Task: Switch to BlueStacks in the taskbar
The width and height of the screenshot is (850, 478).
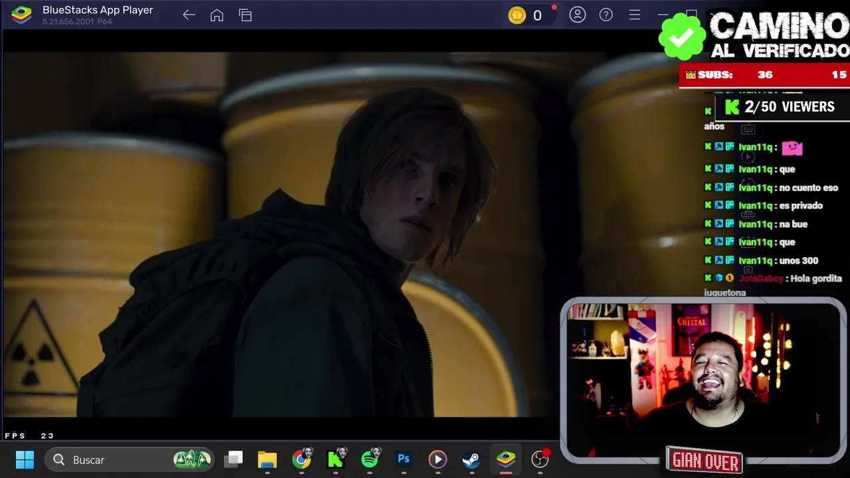Action: (x=506, y=459)
